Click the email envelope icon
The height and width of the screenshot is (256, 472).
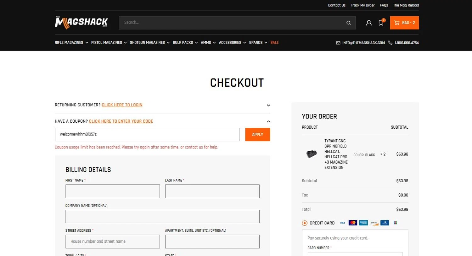338,43
